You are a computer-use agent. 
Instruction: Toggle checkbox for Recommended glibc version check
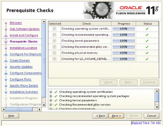point(54,47)
